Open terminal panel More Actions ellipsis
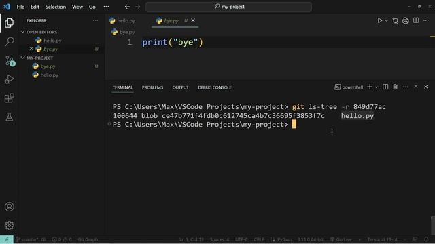The height and width of the screenshot is (244, 435). click(405, 87)
